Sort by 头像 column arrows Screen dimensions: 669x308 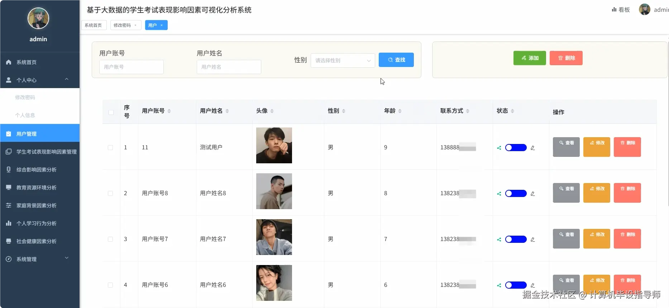point(272,111)
